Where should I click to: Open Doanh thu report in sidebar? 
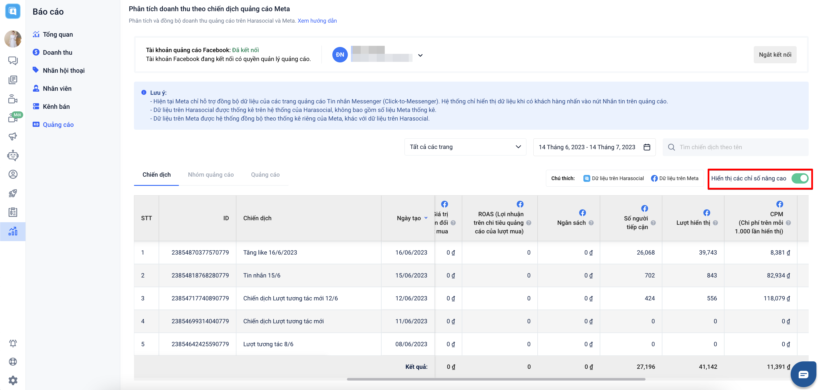pos(57,52)
